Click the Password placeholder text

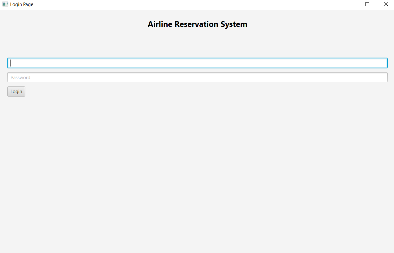pos(21,77)
